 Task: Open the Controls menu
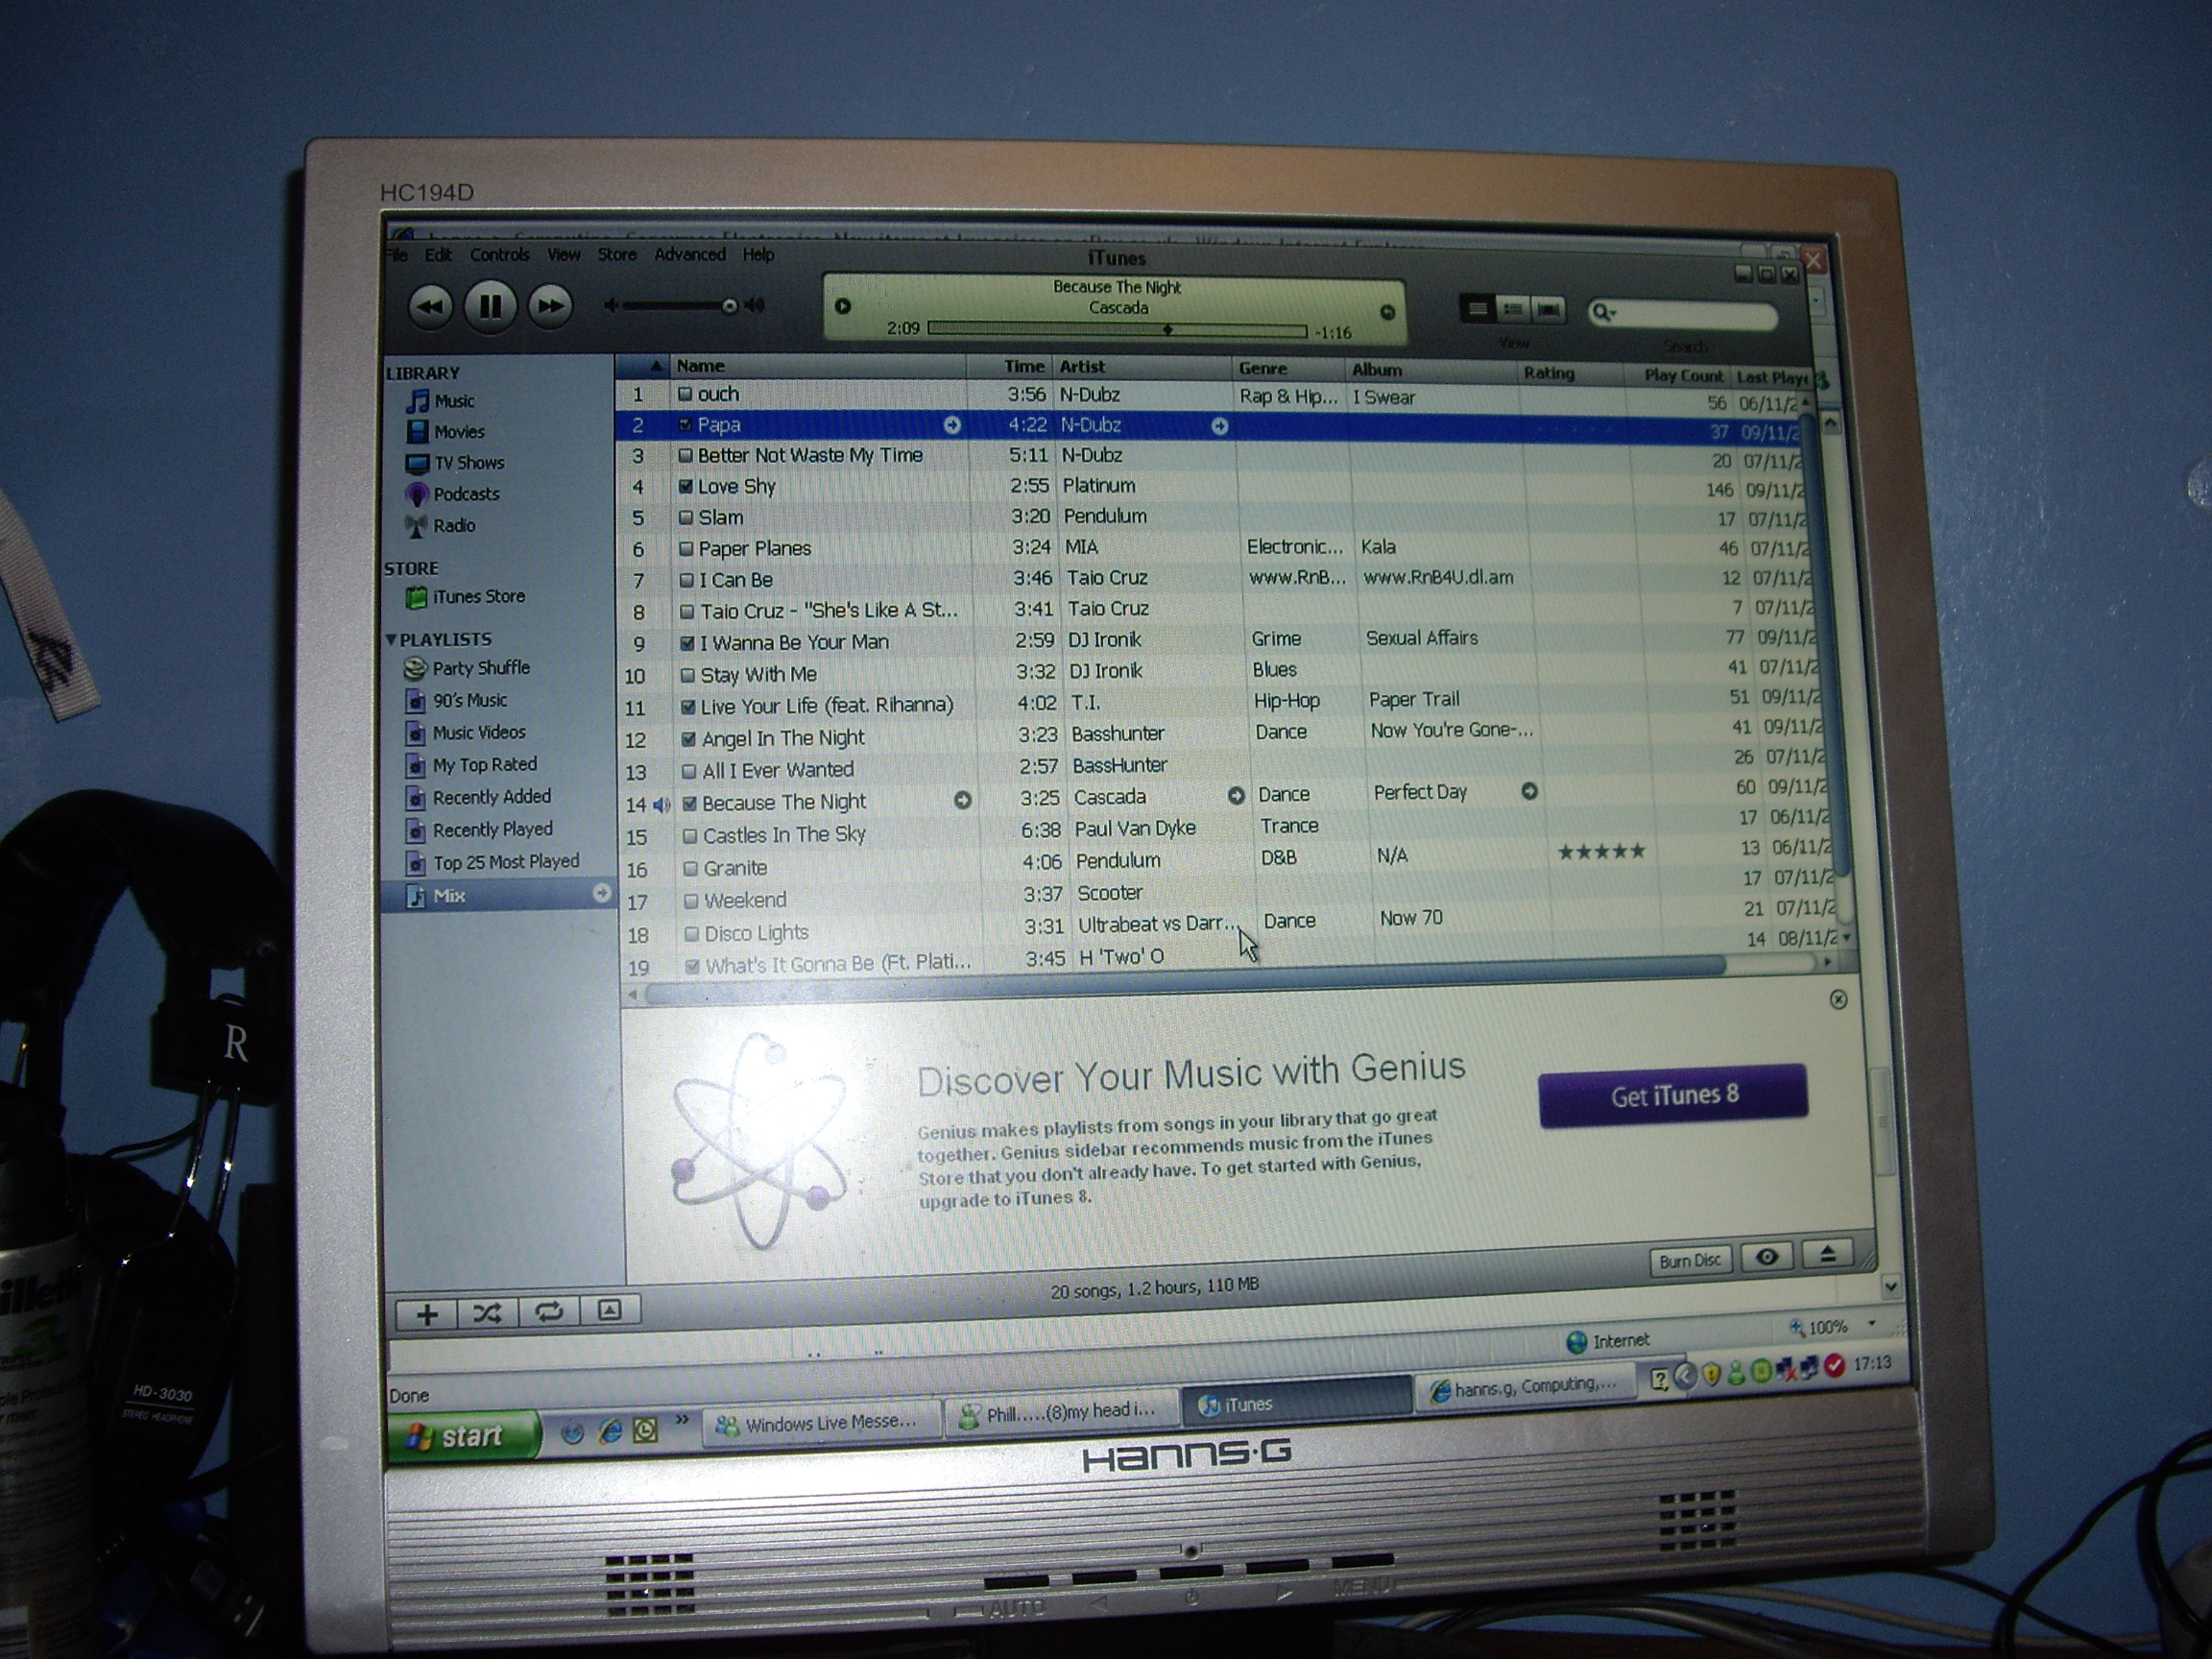pos(499,255)
